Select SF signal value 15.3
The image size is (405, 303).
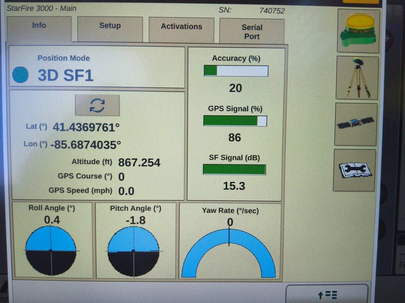point(234,186)
